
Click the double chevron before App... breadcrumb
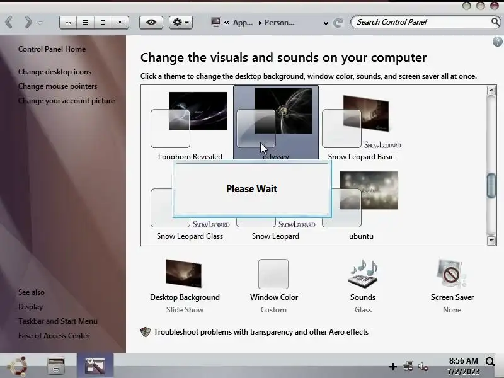coord(227,23)
